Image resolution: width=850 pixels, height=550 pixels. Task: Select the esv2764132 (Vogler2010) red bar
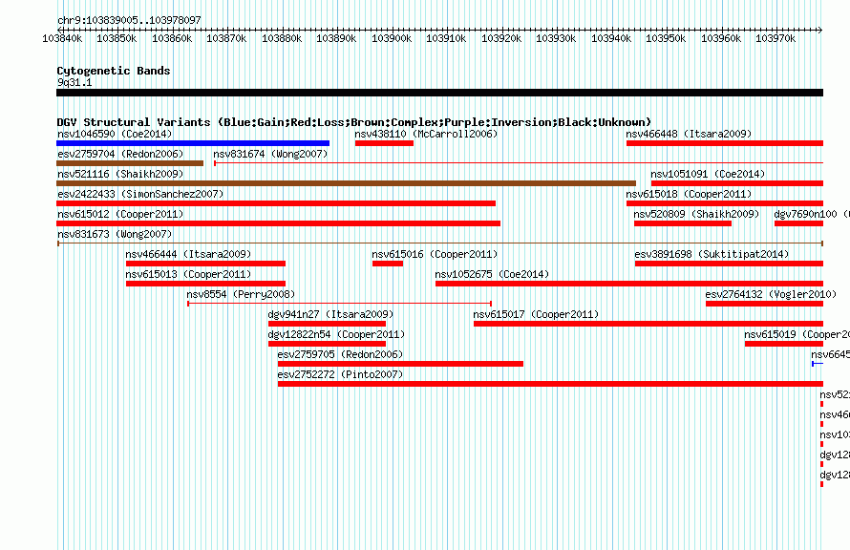pos(764,304)
